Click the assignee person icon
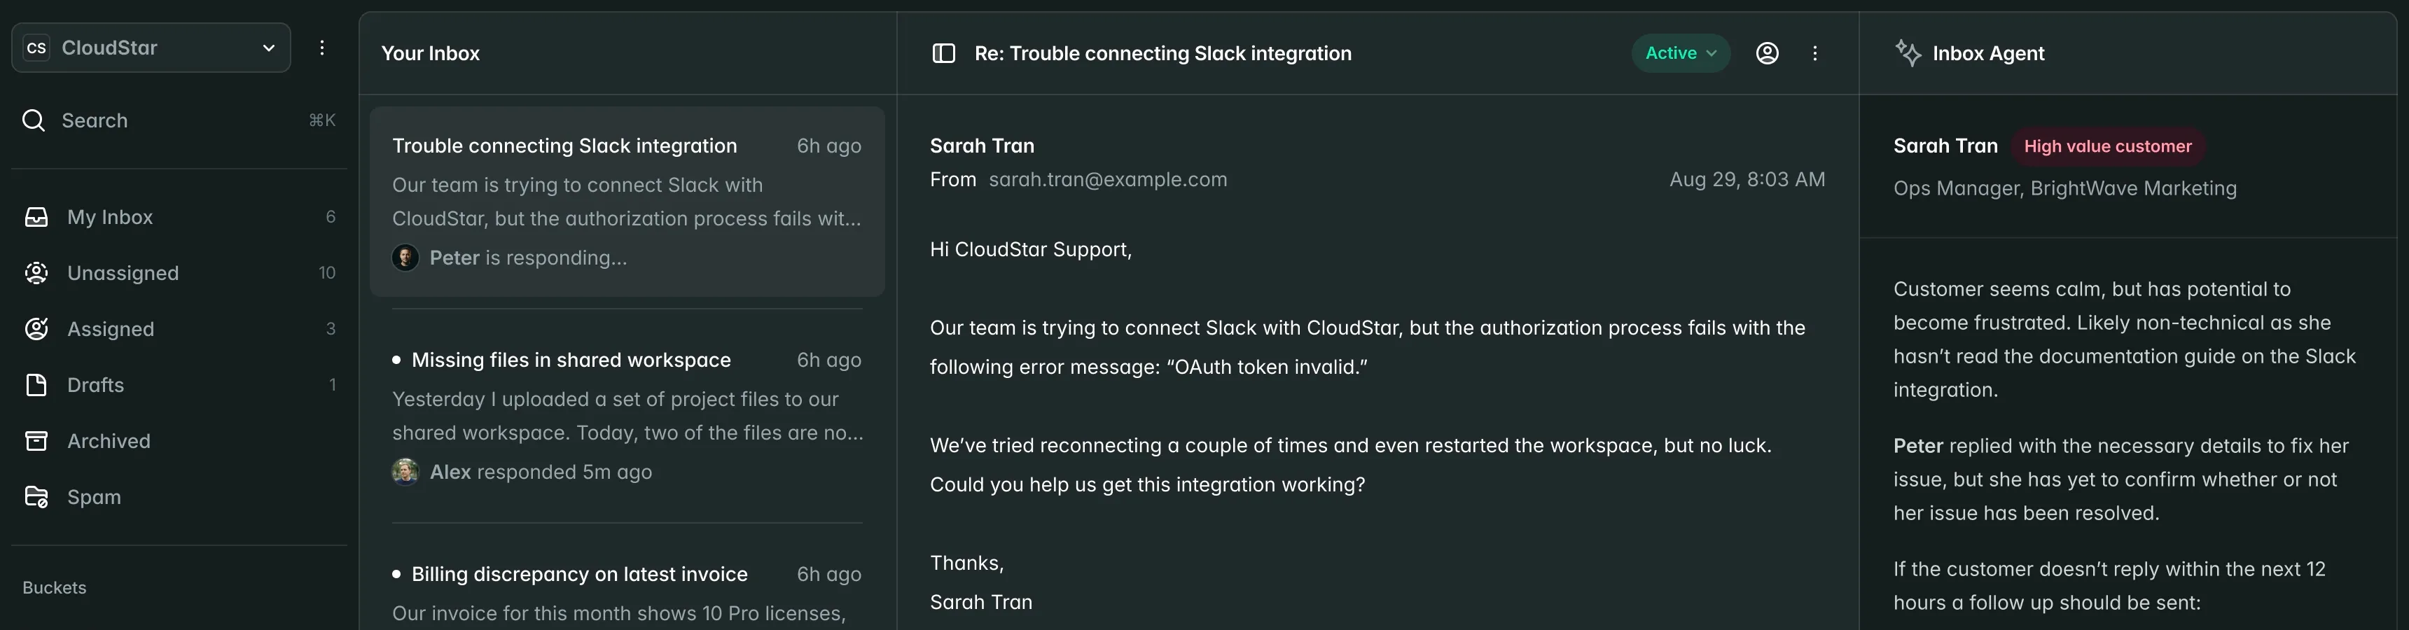The width and height of the screenshot is (2409, 630). tap(1767, 53)
